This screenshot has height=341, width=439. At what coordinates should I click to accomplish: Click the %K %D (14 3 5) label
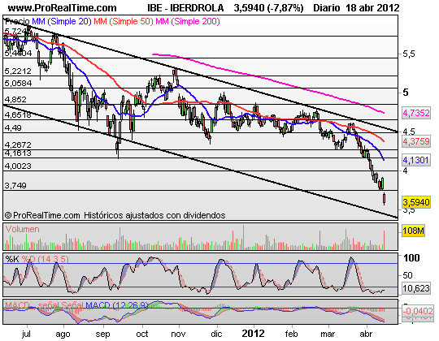pos(37,259)
